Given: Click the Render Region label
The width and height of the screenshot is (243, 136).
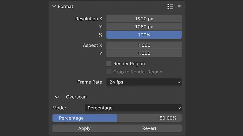Looking at the screenshot, I should [x=129, y=64].
